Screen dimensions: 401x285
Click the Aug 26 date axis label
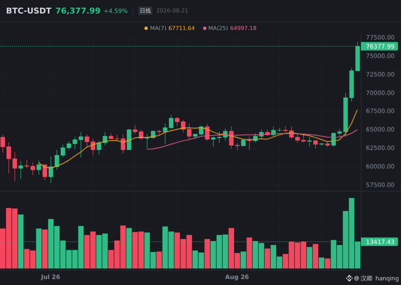point(237,277)
